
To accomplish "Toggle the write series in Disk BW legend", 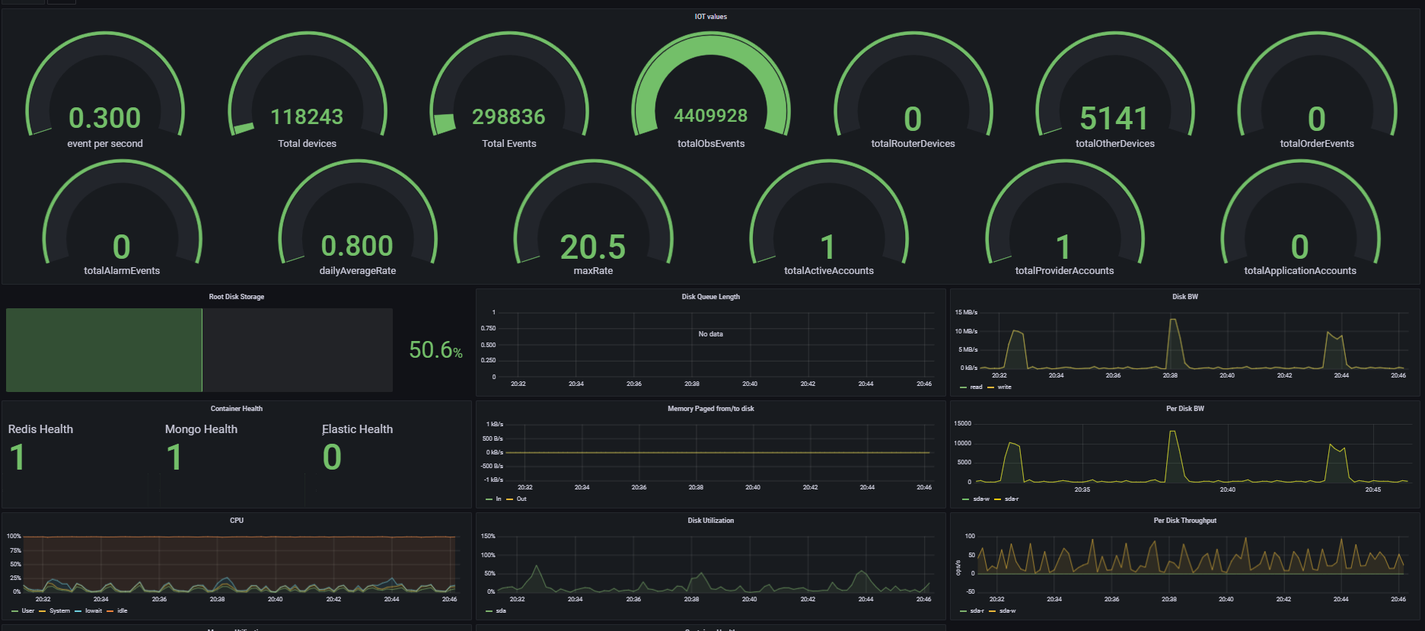I will [x=1004, y=387].
